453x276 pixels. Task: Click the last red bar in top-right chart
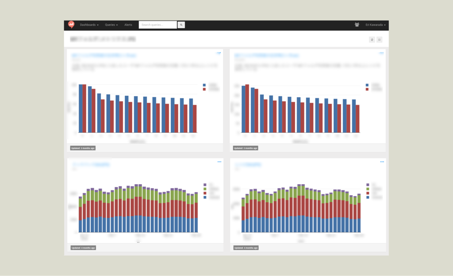point(357,119)
